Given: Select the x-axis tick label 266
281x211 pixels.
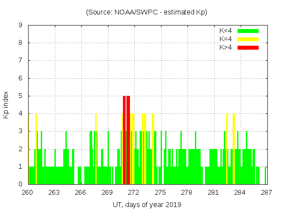Looking at the screenshot, I should (x=80, y=193).
